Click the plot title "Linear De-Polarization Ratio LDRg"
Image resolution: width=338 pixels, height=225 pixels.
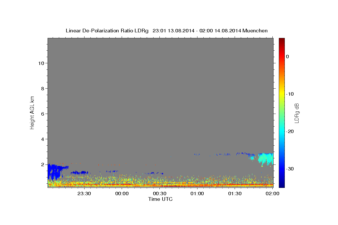(107, 31)
